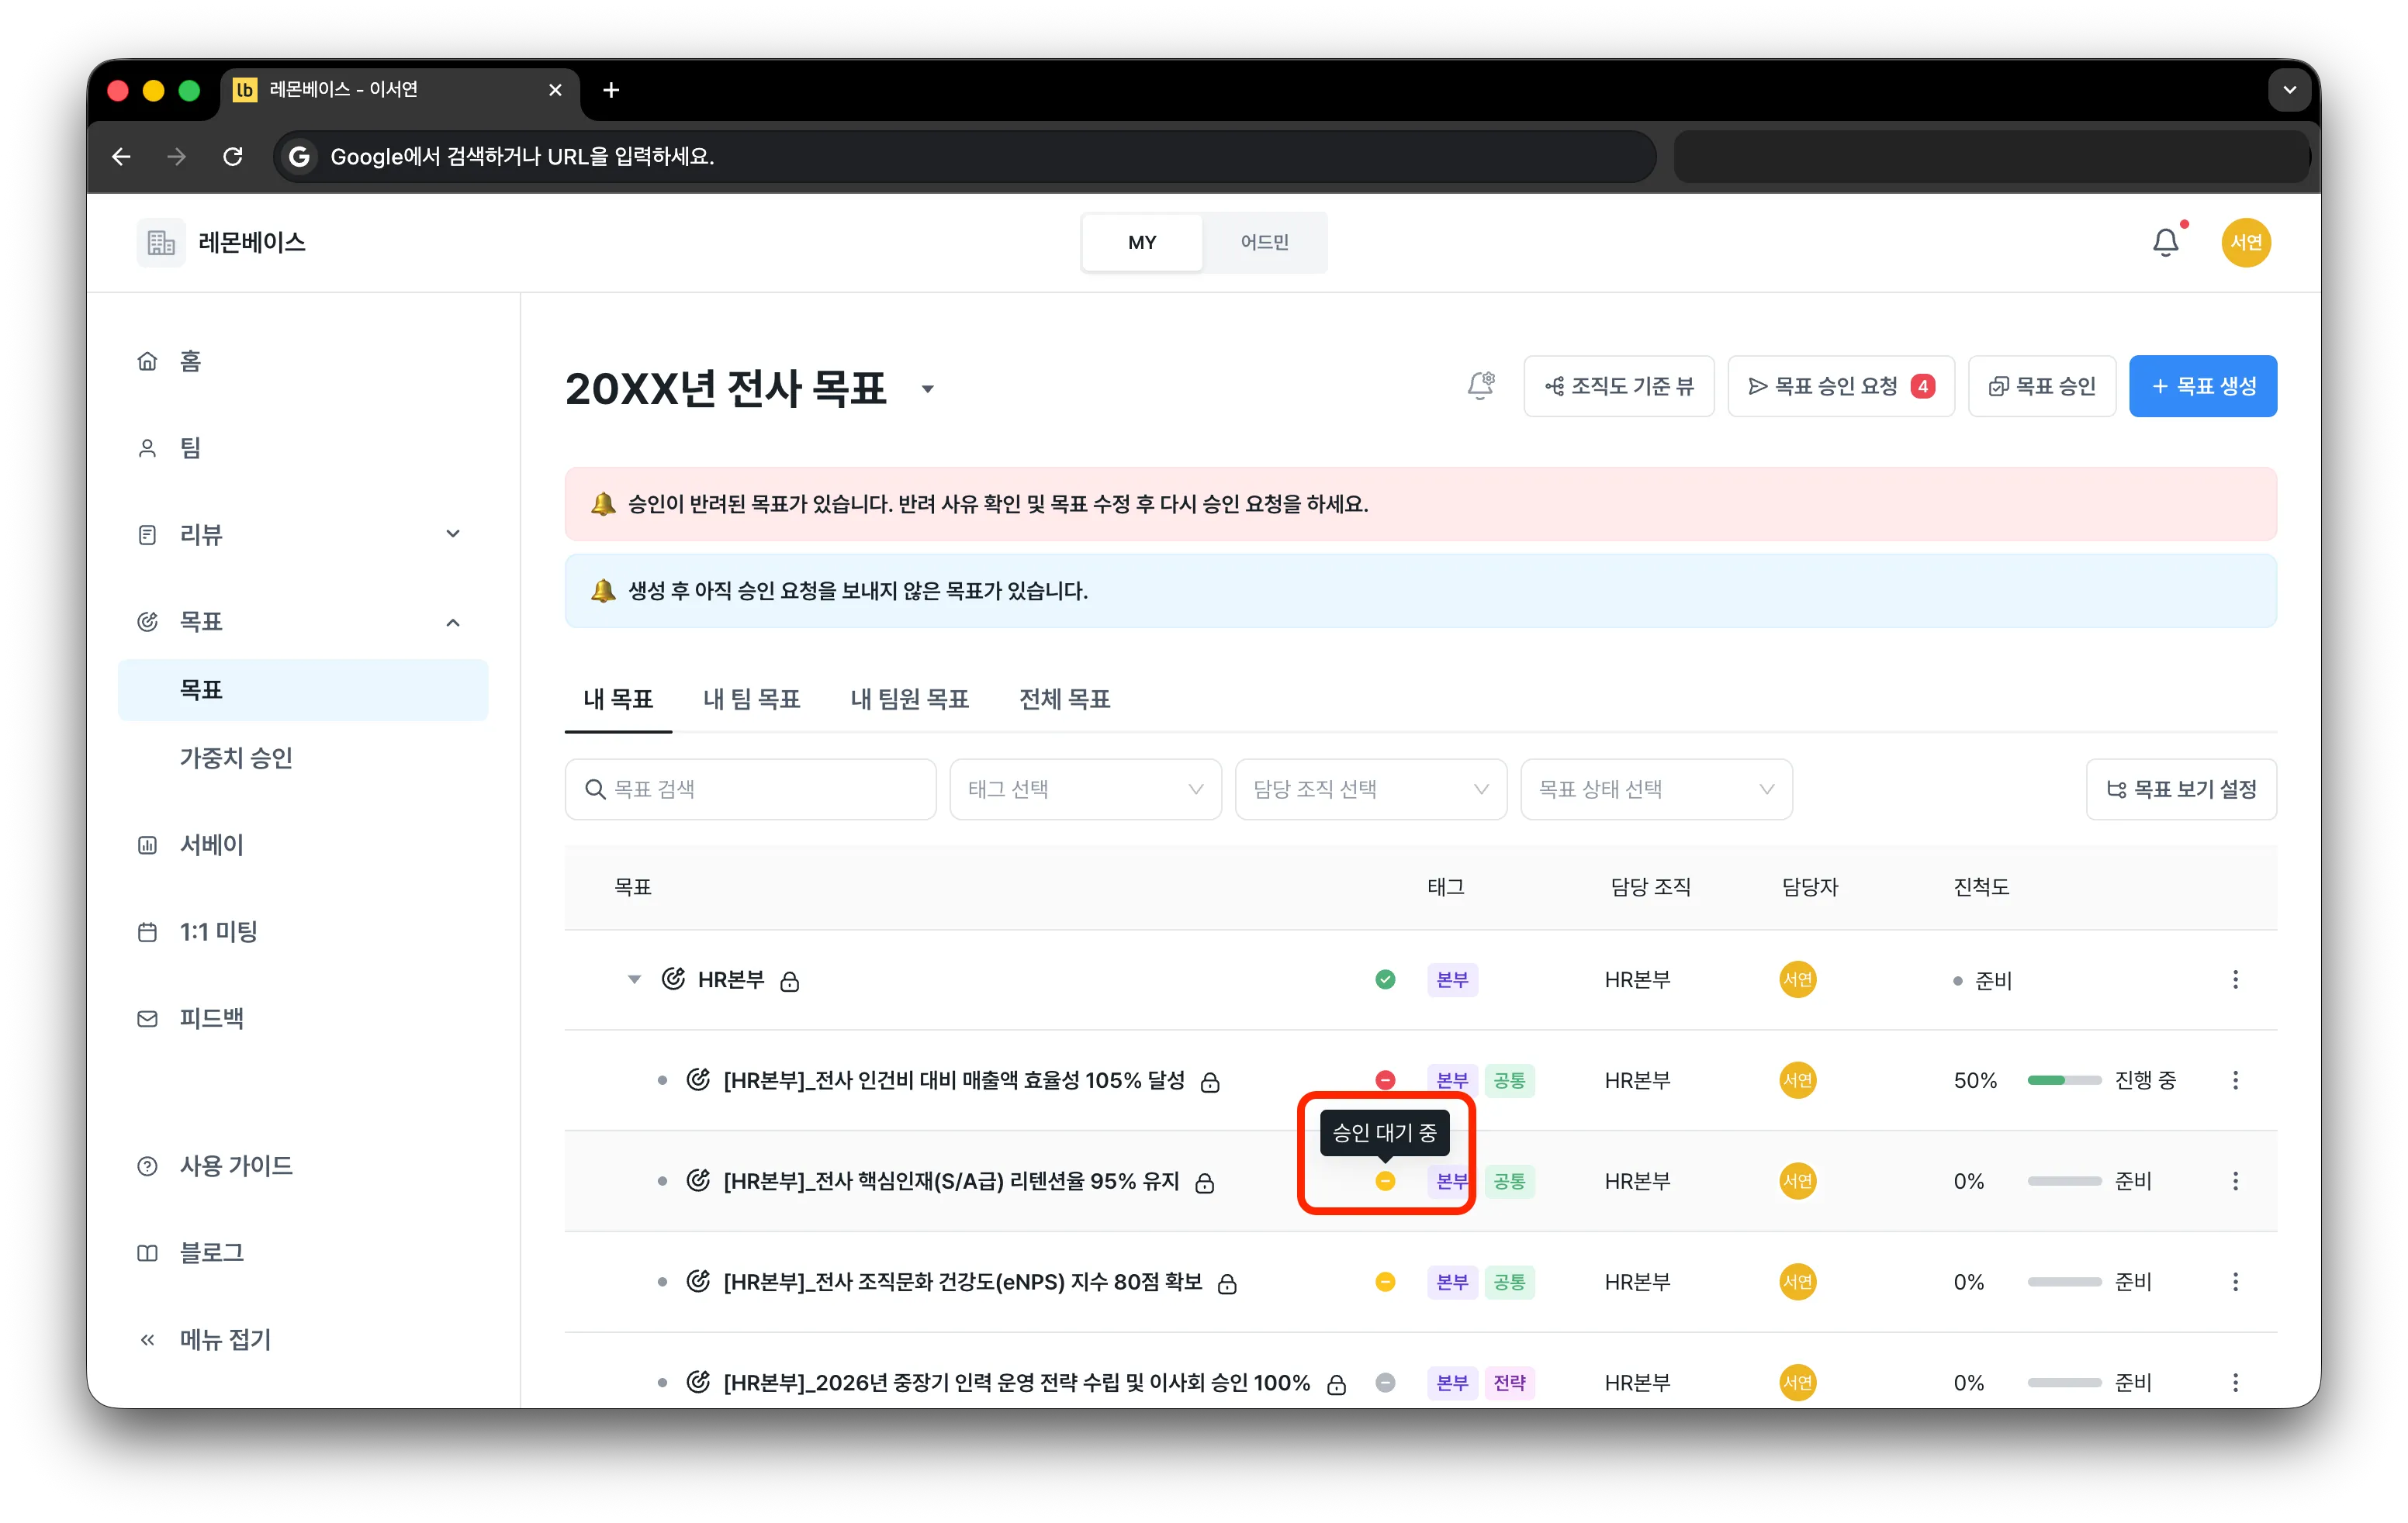The width and height of the screenshot is (2408, 1523).
Task: Click 0% progress bar on 리텐션율 row
Action: 2064,1181
